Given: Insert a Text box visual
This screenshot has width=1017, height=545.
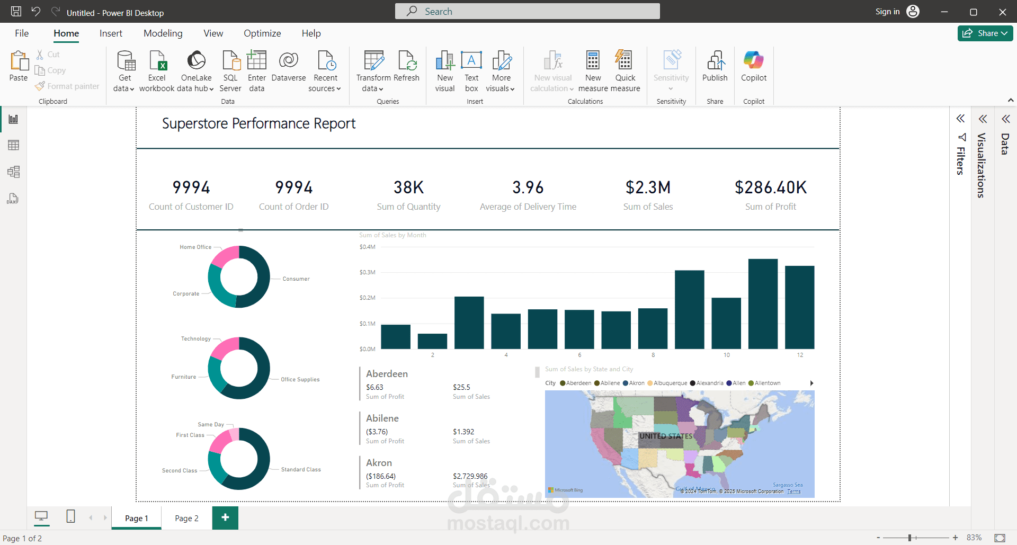Looking at the screenshot, I should 471,70.
